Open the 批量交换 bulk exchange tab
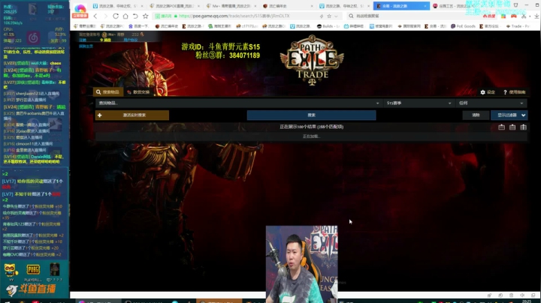The width and height of the screenshot is (541, 303). 138,92
